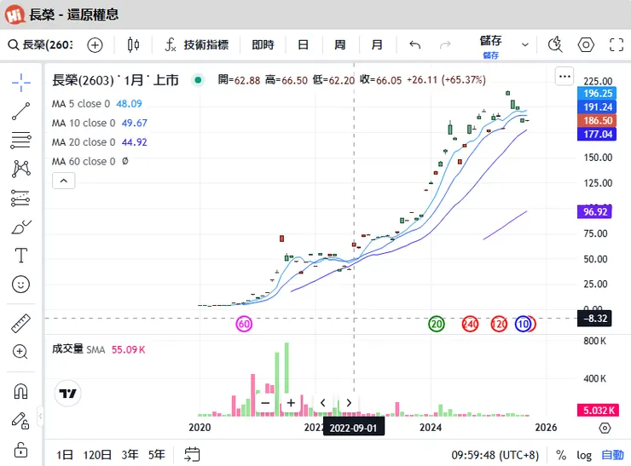Open 技術指標 indicators dialog
Screen dimensions: 631x466
pos(197,44)
